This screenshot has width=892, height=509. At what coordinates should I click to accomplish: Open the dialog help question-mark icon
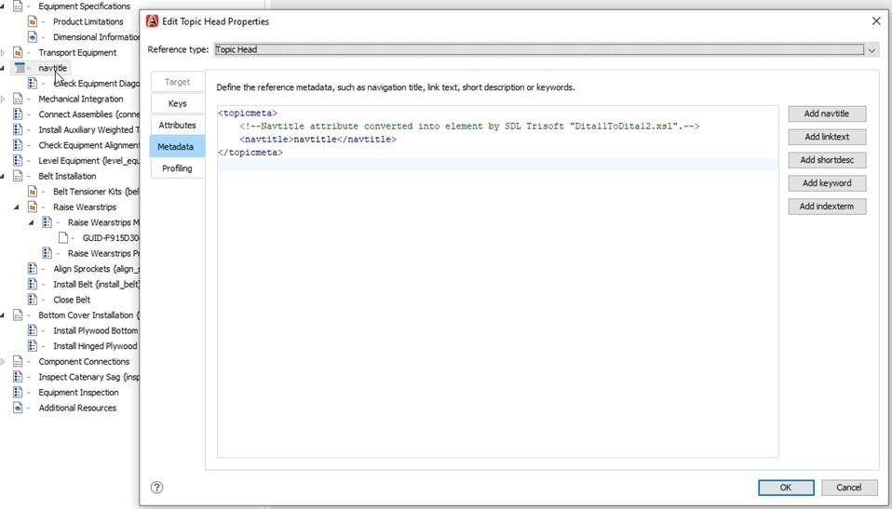point(156,488)
